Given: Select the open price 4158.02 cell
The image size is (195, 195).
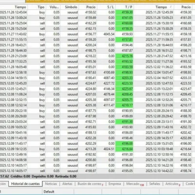Looking at the screenshot, I should click(91, 12).
